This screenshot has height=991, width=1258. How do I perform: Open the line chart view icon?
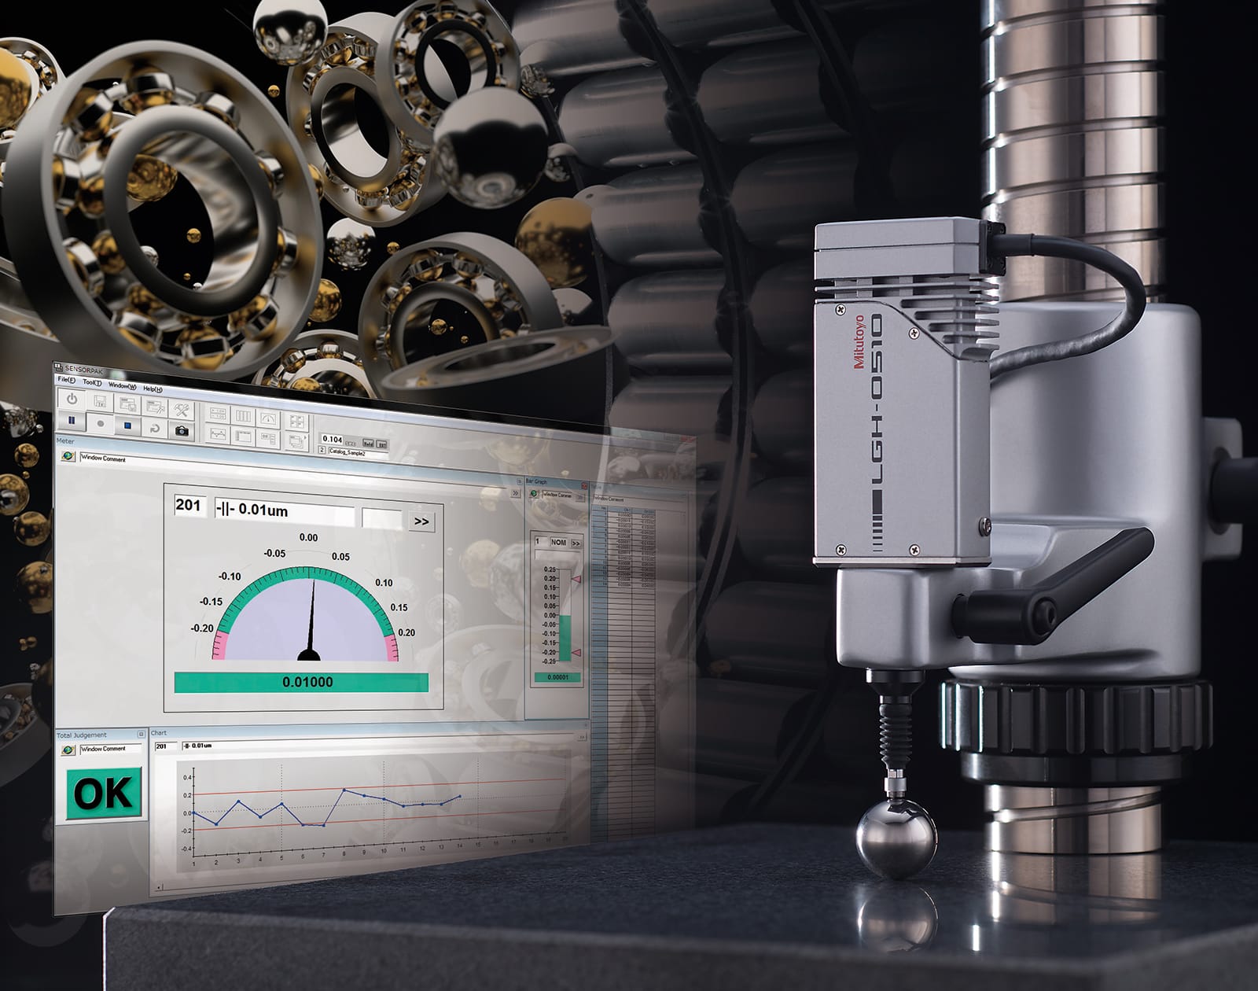(x=218, y=433)
